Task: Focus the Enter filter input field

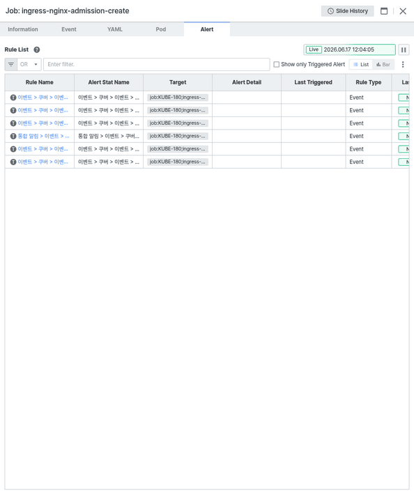Action: 157,64
